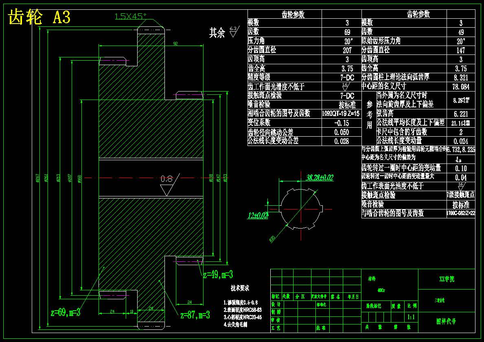Select the '0.10' center distance variation

click(461, 168)
